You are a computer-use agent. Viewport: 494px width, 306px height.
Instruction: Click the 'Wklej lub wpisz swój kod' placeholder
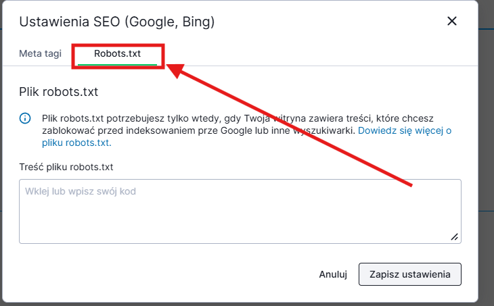pos(81,191)
